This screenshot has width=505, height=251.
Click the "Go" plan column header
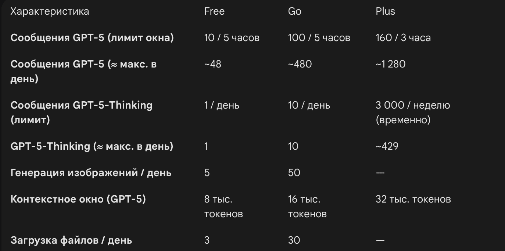[294, 11]
